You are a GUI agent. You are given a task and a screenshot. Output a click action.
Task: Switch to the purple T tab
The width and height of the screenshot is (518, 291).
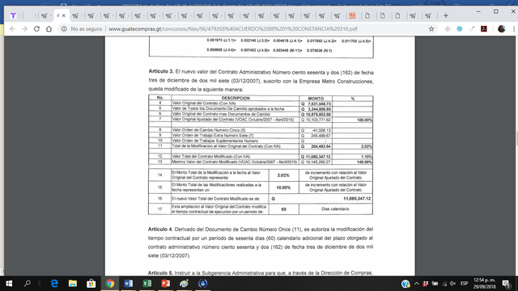coord(13,15)
